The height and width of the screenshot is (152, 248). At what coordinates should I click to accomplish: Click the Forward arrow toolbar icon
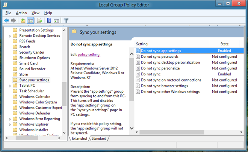14,20
